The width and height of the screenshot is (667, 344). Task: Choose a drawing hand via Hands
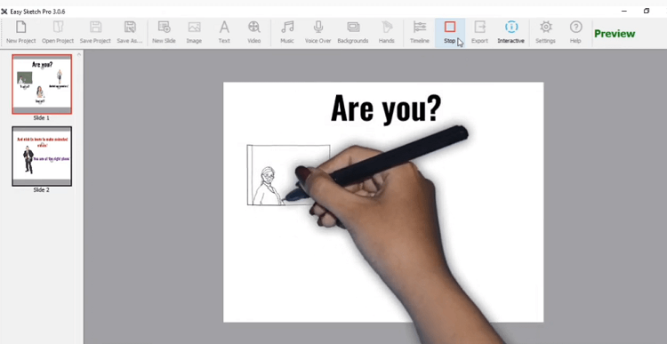(386, 32)
